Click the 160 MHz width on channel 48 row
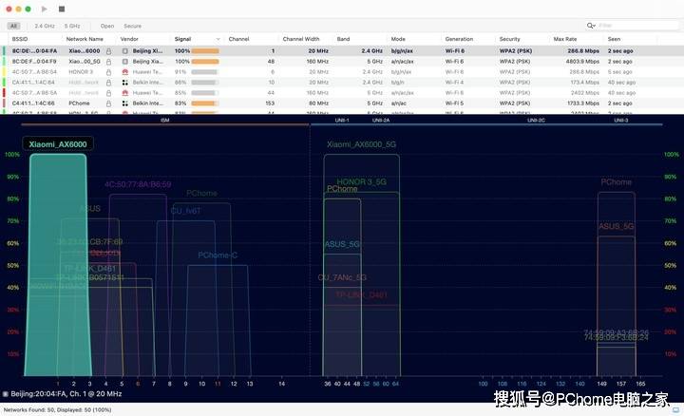 (x=318, y=62)
